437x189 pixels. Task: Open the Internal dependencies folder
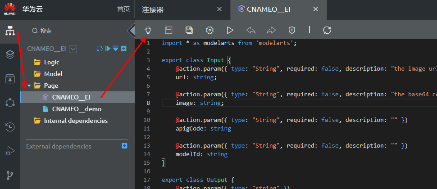(x=71, y=121)
